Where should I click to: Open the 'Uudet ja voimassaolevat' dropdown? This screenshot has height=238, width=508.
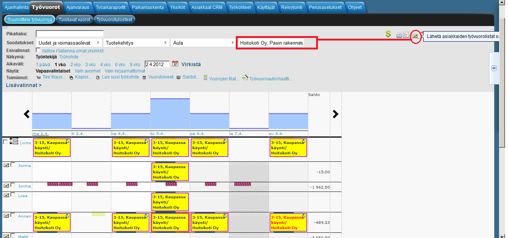pos(69,43)
